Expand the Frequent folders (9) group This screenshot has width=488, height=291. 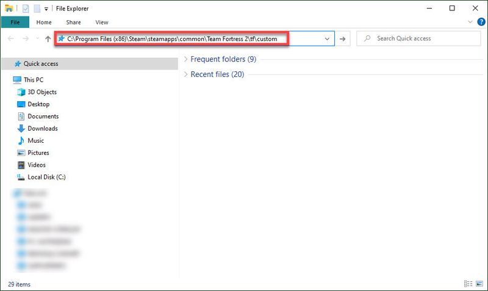click(x=185, y=59)
